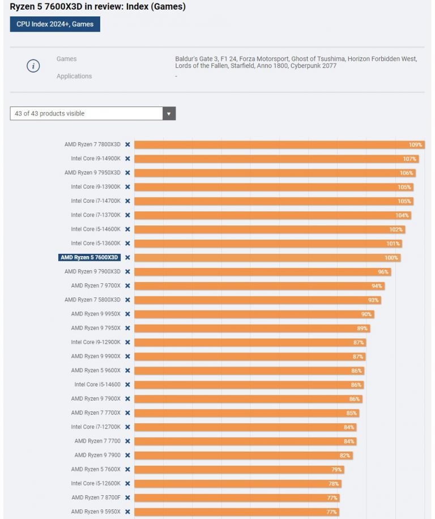This screenshot has height=519, width=435.
Task: Click the 100% bar of Ryzen 5 7600X3D
Action: [267, 257]
